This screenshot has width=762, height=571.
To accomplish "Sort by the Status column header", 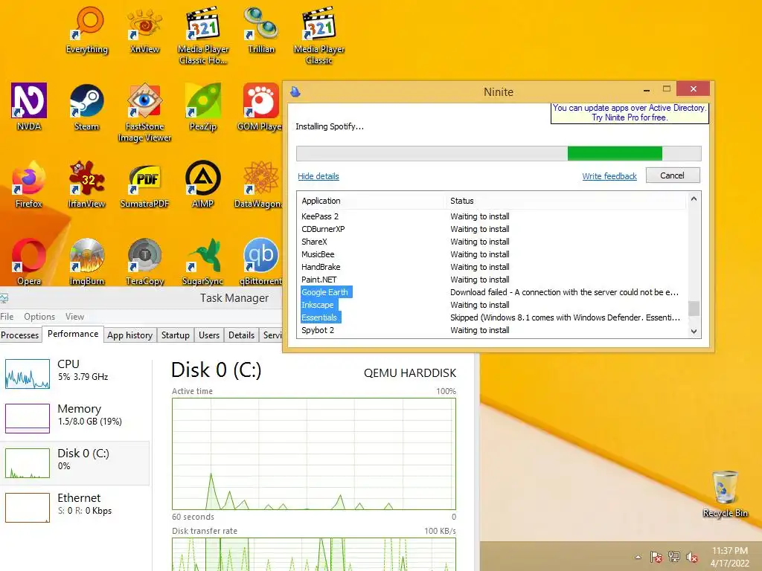I will pos(566,201).
